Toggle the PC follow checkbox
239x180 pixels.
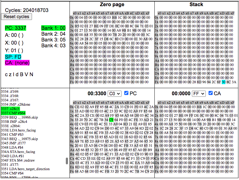point(126,93)
